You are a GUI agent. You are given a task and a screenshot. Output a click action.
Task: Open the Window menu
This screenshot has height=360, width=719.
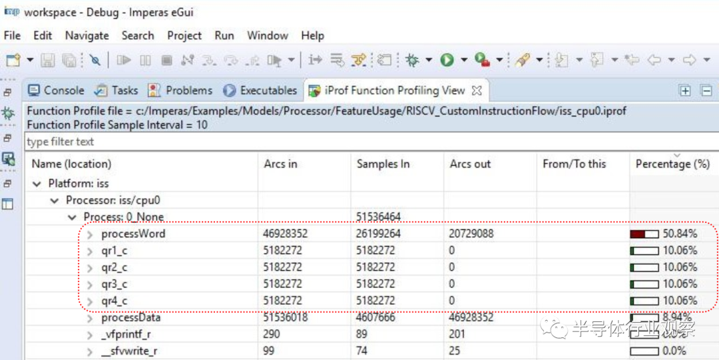point(268,36)
